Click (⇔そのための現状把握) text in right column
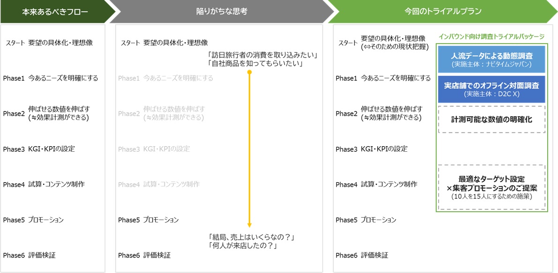This screenshot has height=273, width=558. click(394, 47)
